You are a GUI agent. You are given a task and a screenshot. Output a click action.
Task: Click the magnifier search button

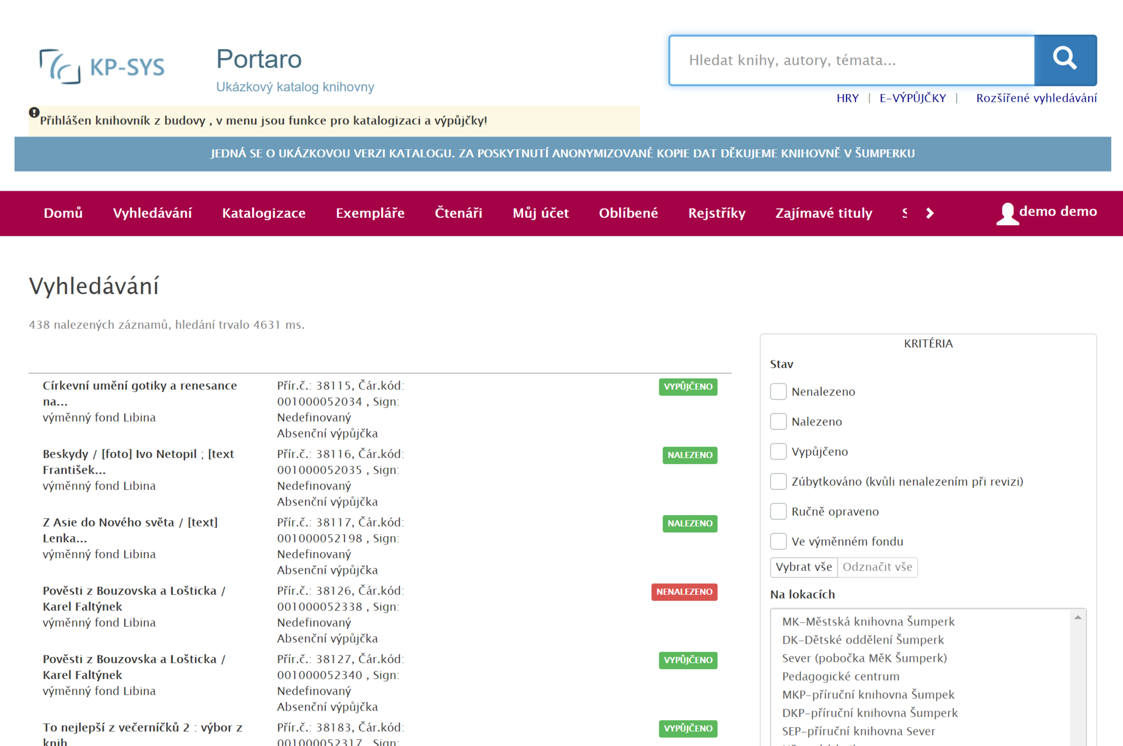pos(1065,60)
